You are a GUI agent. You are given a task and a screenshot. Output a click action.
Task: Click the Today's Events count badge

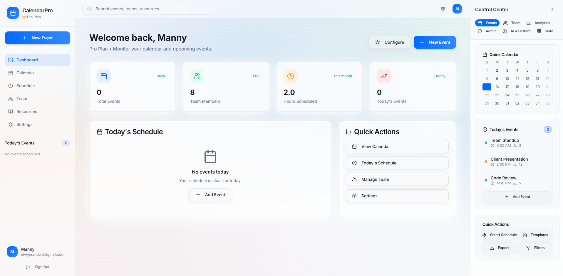coord(548,129)
